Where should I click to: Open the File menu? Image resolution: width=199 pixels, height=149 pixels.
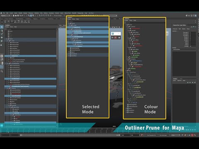pyautogui.click(x=4, y=13)
